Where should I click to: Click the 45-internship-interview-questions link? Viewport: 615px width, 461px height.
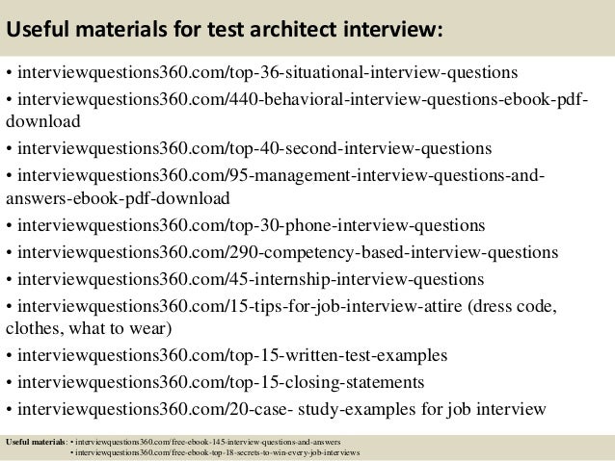251,280
